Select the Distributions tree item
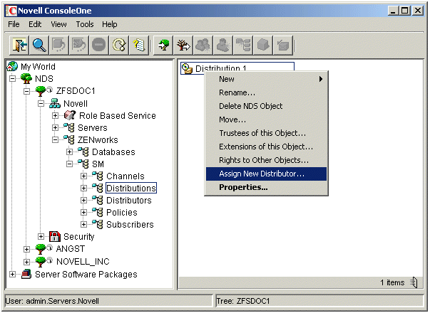This screenshot has width=430, height=313. (131, 188)
